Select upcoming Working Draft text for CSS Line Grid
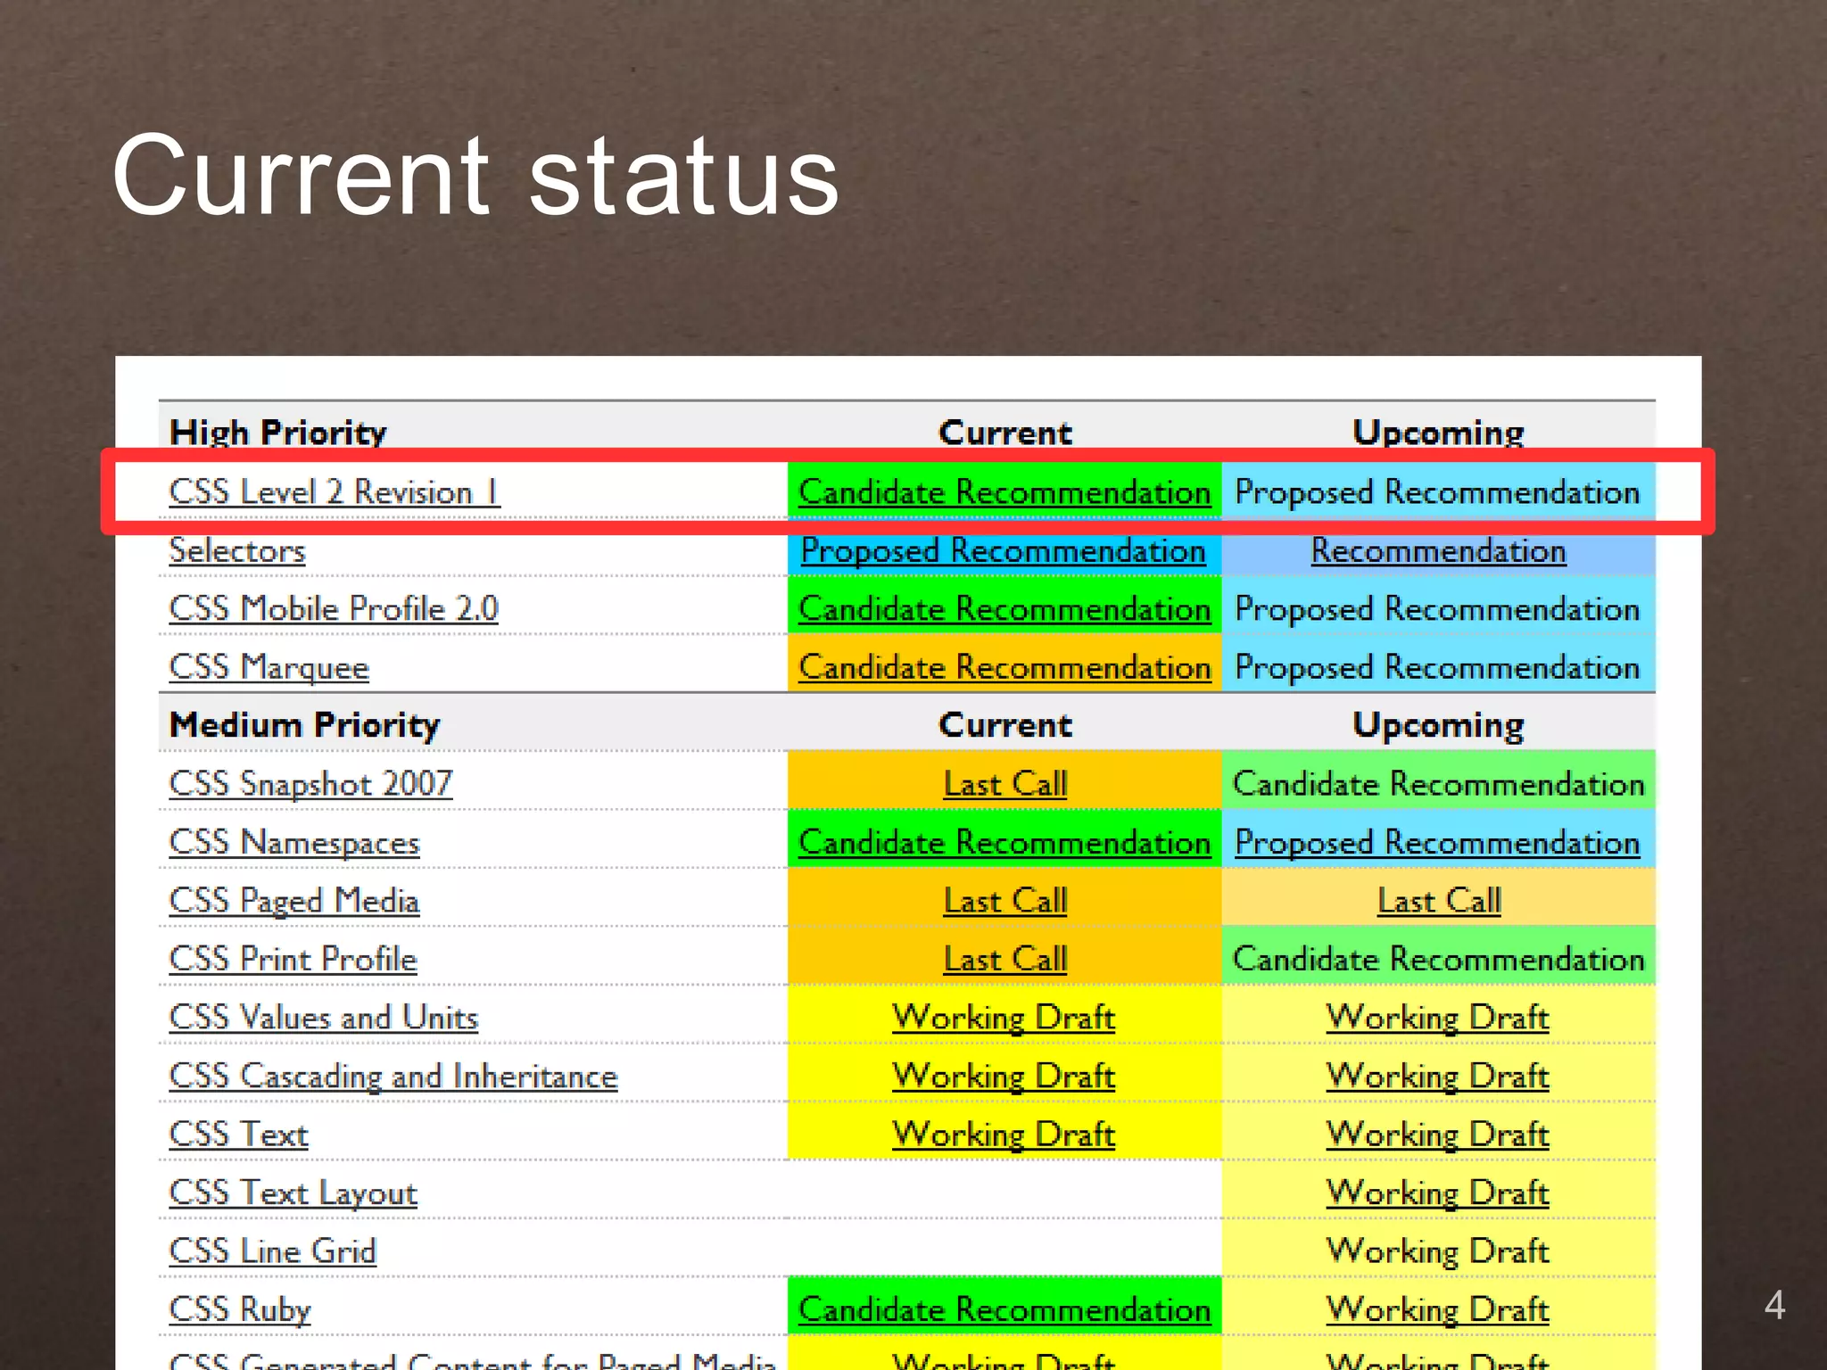The width and height of the screenshot is (1827, 1370). [x=1437, y=1251]
